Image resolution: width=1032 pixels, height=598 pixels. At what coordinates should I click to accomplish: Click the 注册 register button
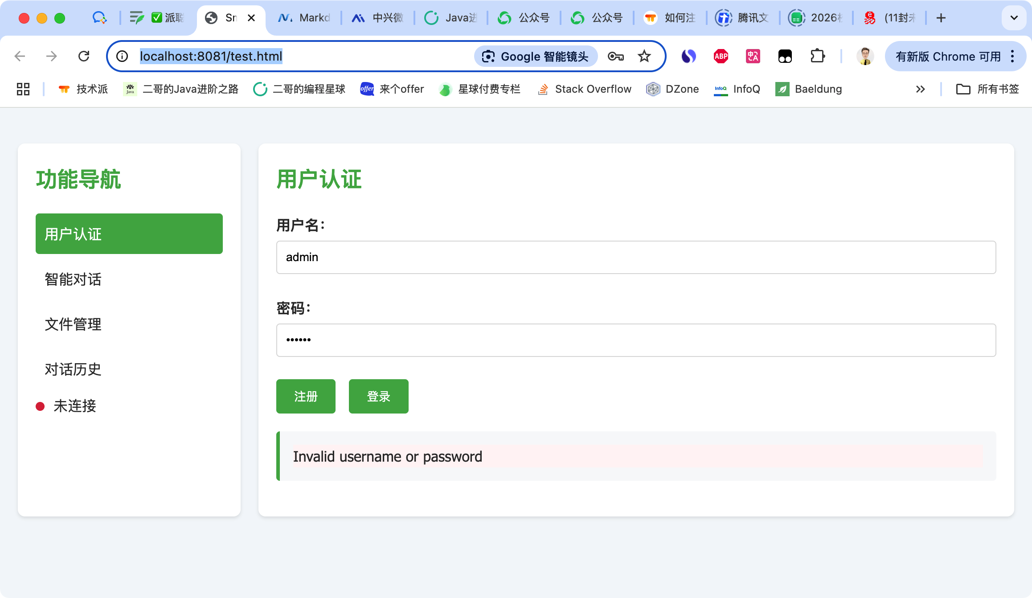306,396
